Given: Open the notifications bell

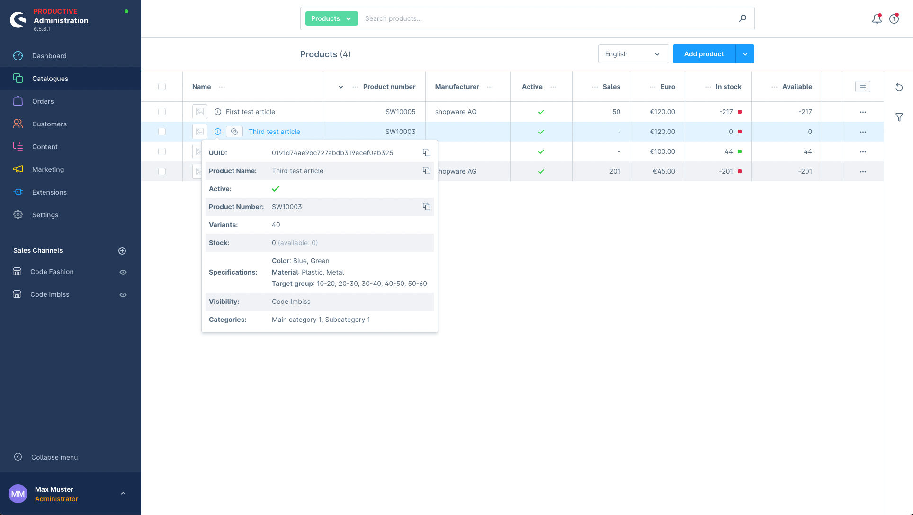Looking at the screenshot, I should click(x=877, y=19).
